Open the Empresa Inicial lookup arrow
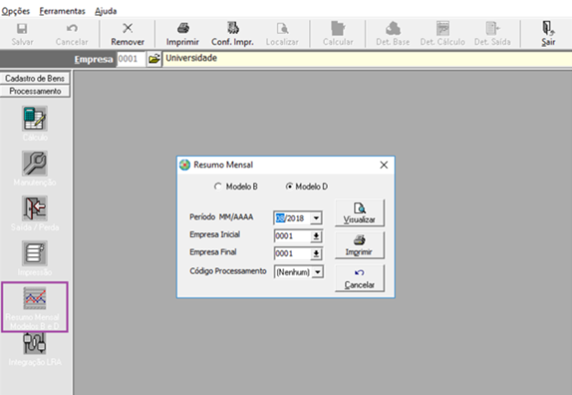The width and height of the screenshot is (572, 395). [x=316, y=236]
